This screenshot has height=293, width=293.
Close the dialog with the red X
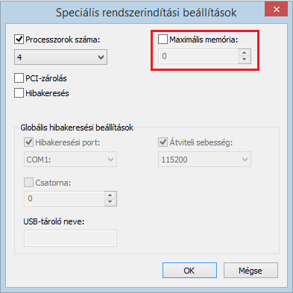click(276, 10)
